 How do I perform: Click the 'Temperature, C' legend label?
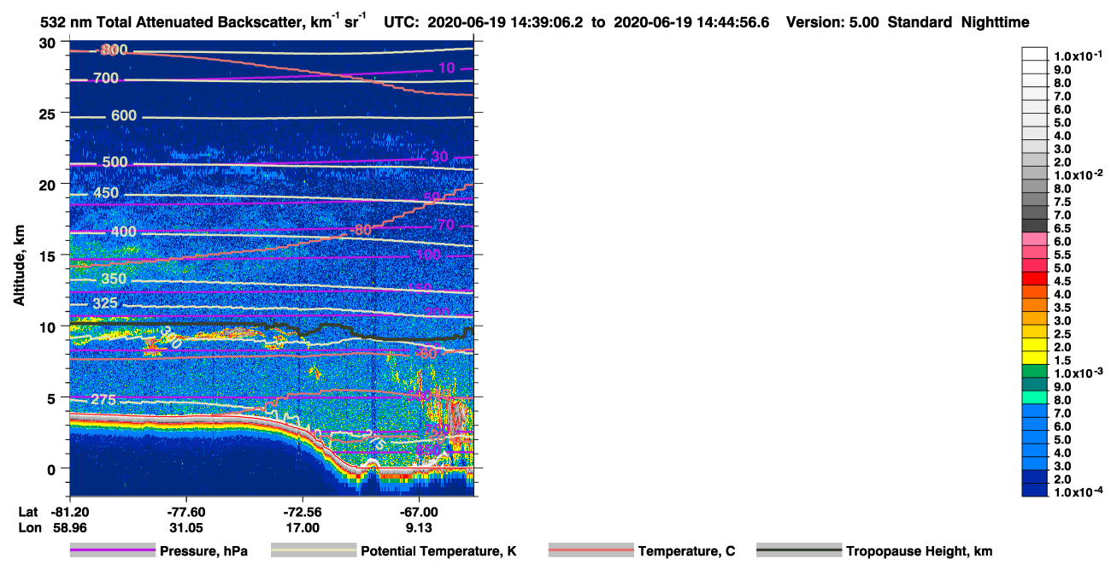point(686,551)
